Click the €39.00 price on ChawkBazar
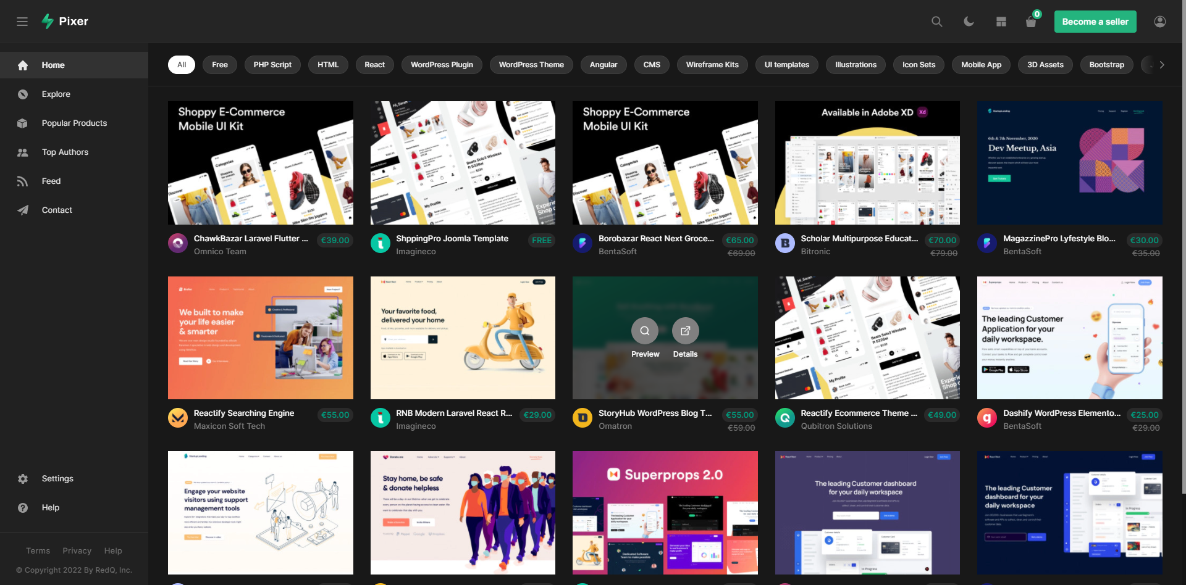Image resolution: width=1186 pixels, height=585 pixels. click(x=335, y=241)
